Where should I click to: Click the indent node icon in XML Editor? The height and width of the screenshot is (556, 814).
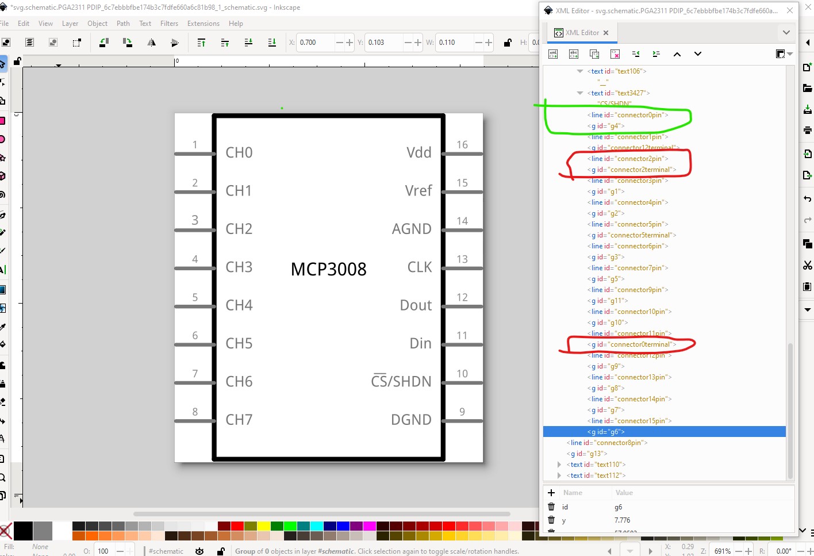pos(656,54)
